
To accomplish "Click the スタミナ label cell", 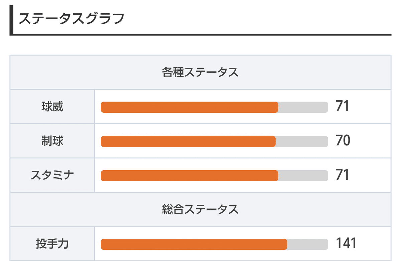I will (52, 175).
